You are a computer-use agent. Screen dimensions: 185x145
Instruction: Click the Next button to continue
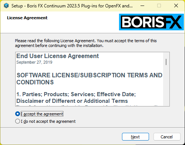(x=135, y=137)
